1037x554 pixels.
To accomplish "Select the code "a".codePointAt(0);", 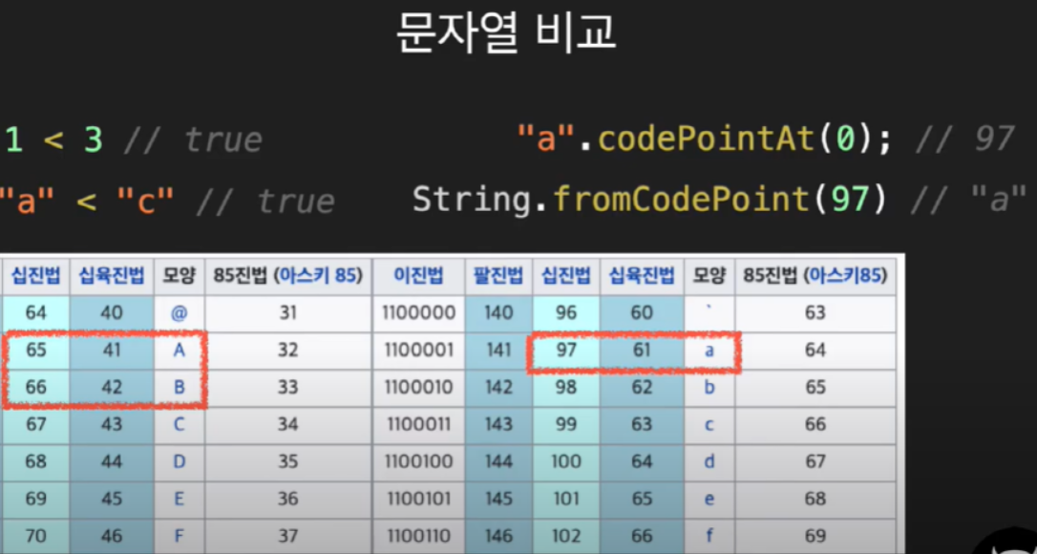I will [704, 140].
